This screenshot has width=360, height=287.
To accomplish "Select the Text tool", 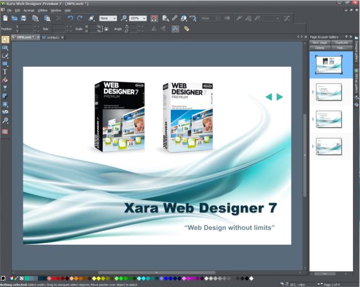I will [x=5, y=72].
